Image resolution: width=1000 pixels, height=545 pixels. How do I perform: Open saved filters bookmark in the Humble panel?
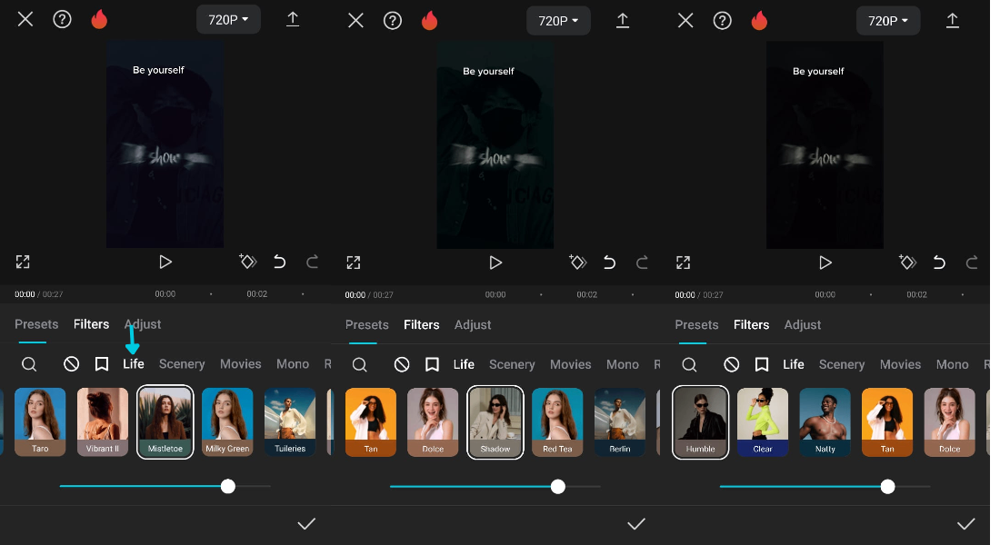pos(762,364)
